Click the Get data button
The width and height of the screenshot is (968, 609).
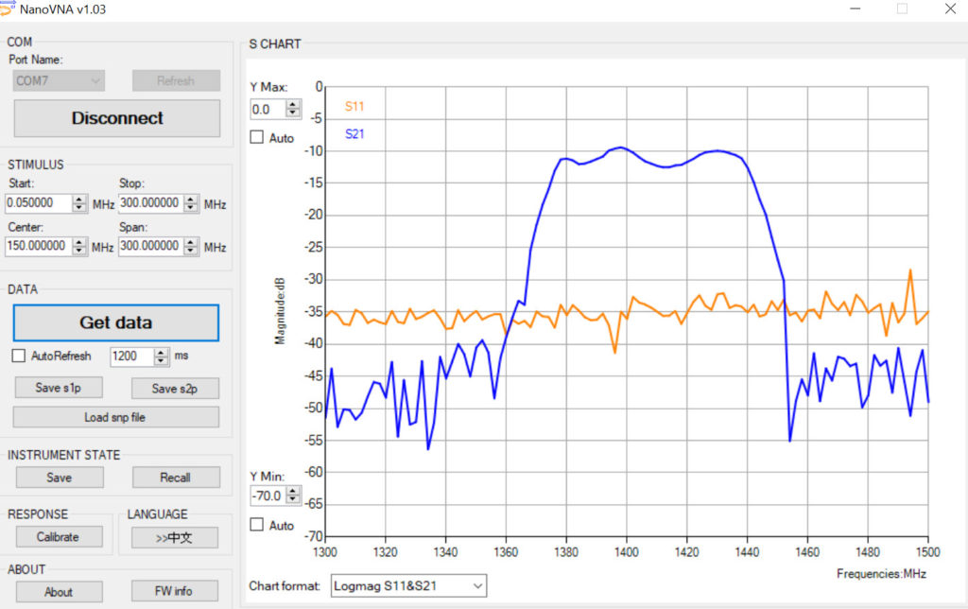115,322
